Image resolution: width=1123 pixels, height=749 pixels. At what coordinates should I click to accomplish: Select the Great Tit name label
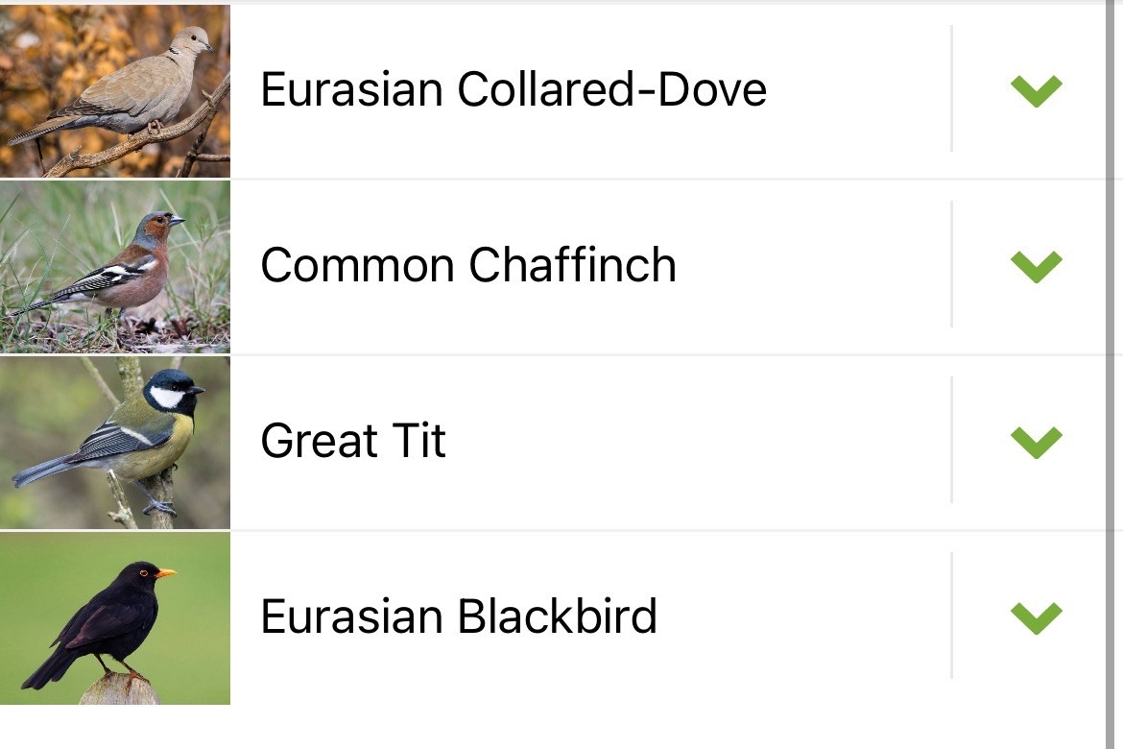click(353, 440)
